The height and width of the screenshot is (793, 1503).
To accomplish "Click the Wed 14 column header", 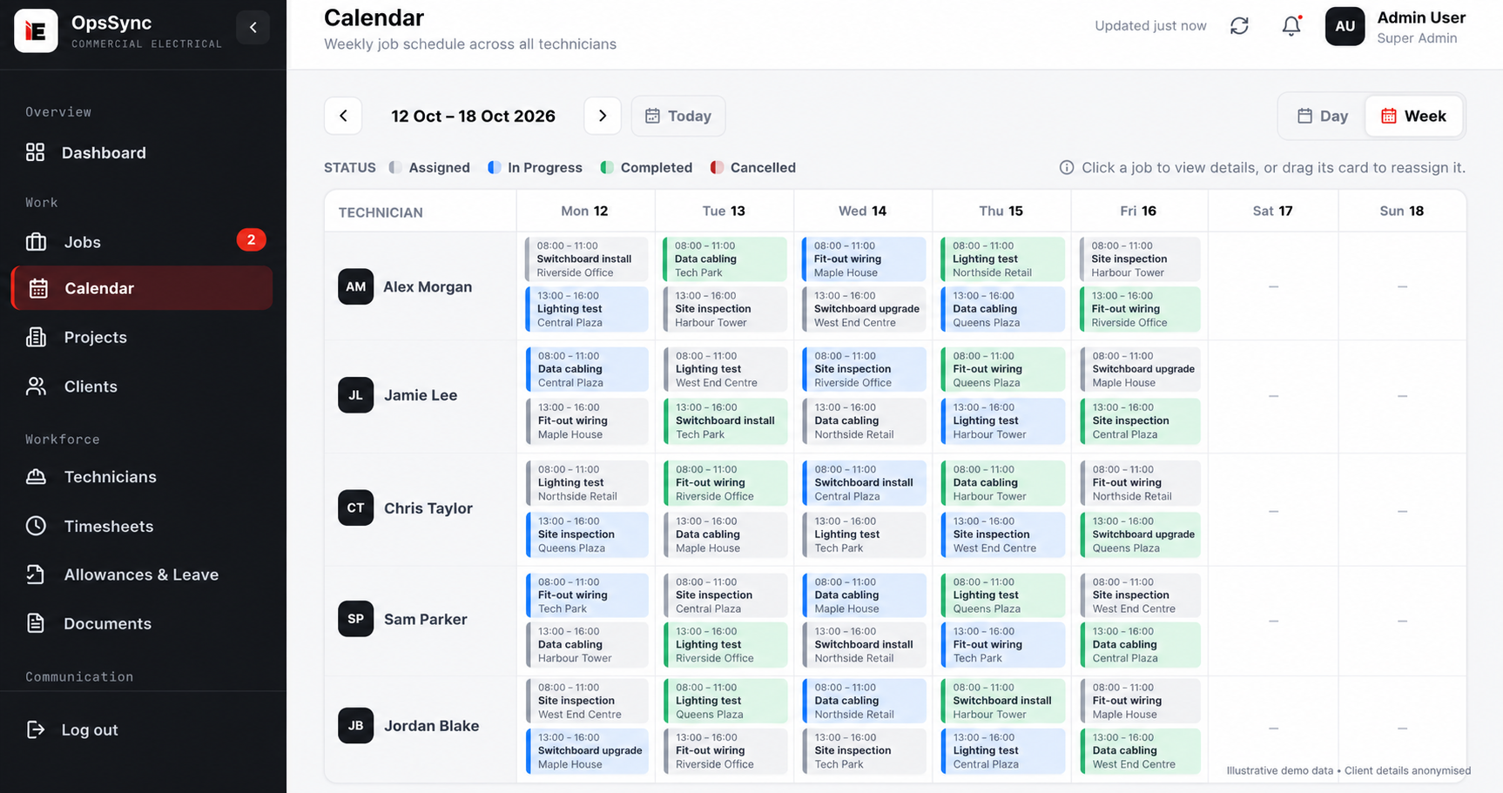I will tap(862, 211).
